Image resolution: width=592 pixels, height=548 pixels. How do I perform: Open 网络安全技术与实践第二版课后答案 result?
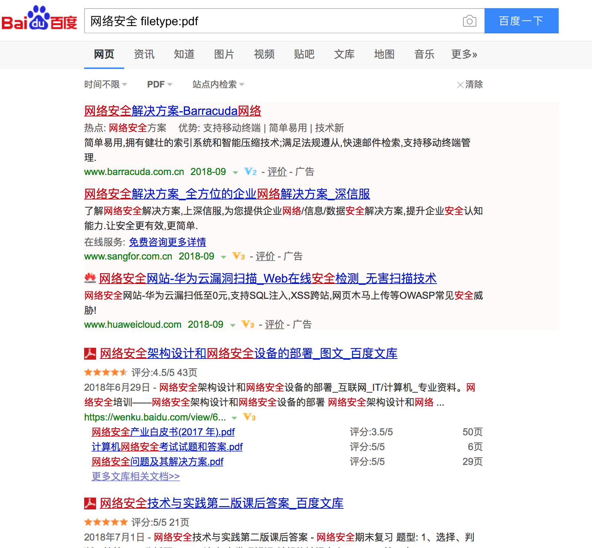[222, 503]
